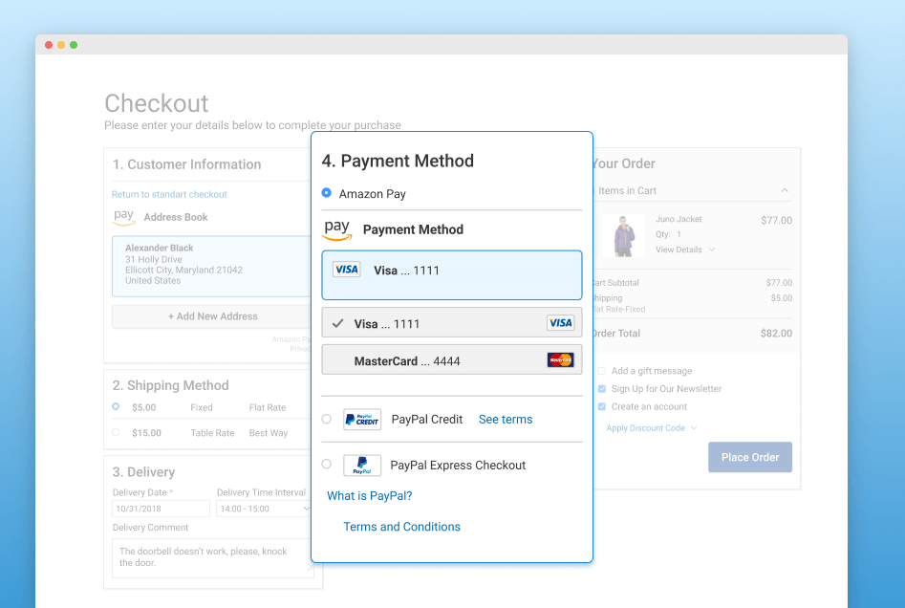Image resolution: width=905 pixels, height=608 pixels.
Task: Click the '$82.00' order total amount
Action: pyautogui.click(x=776, y=334)
